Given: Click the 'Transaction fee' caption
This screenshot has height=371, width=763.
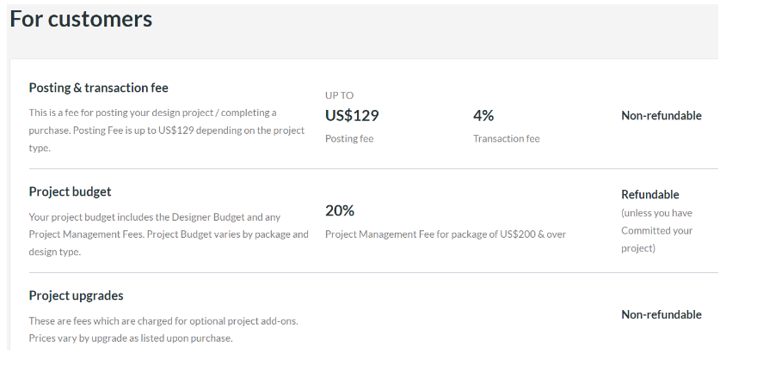Looking at the screenshot, I should (506, 139).
